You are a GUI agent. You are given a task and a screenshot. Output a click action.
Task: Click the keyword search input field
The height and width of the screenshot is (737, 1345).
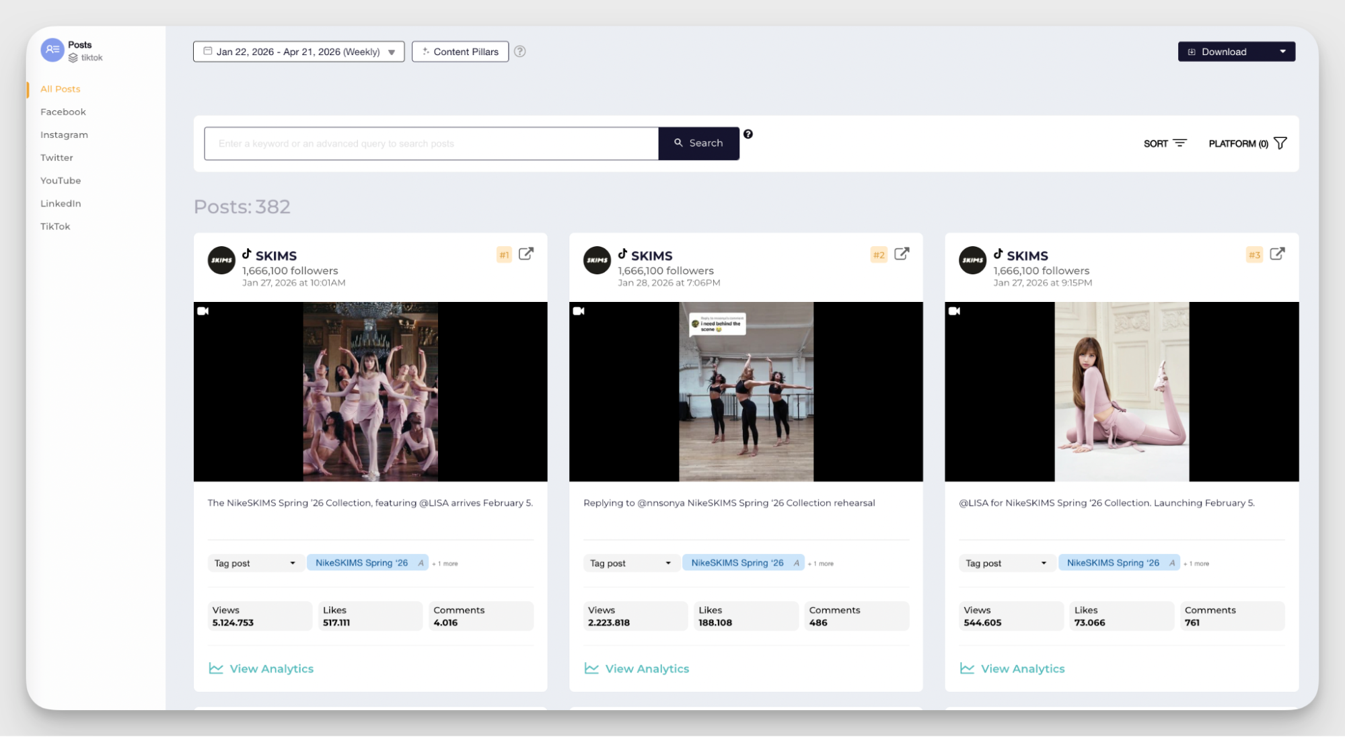[431, 143]
